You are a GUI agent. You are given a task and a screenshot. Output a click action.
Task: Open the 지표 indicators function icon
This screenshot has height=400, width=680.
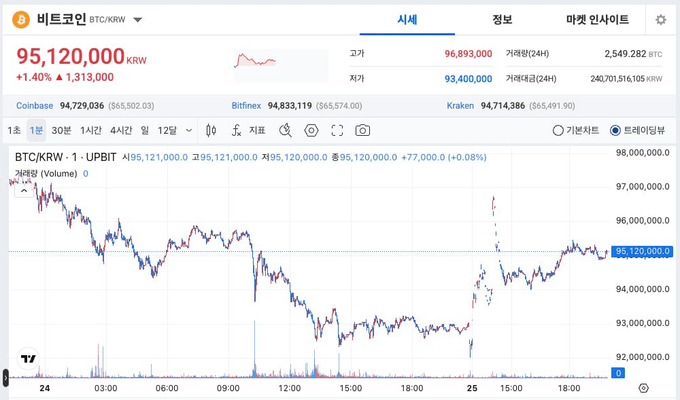237,130
